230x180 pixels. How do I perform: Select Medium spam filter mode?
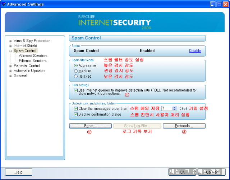pyautogui.click(x=76, y=71)
